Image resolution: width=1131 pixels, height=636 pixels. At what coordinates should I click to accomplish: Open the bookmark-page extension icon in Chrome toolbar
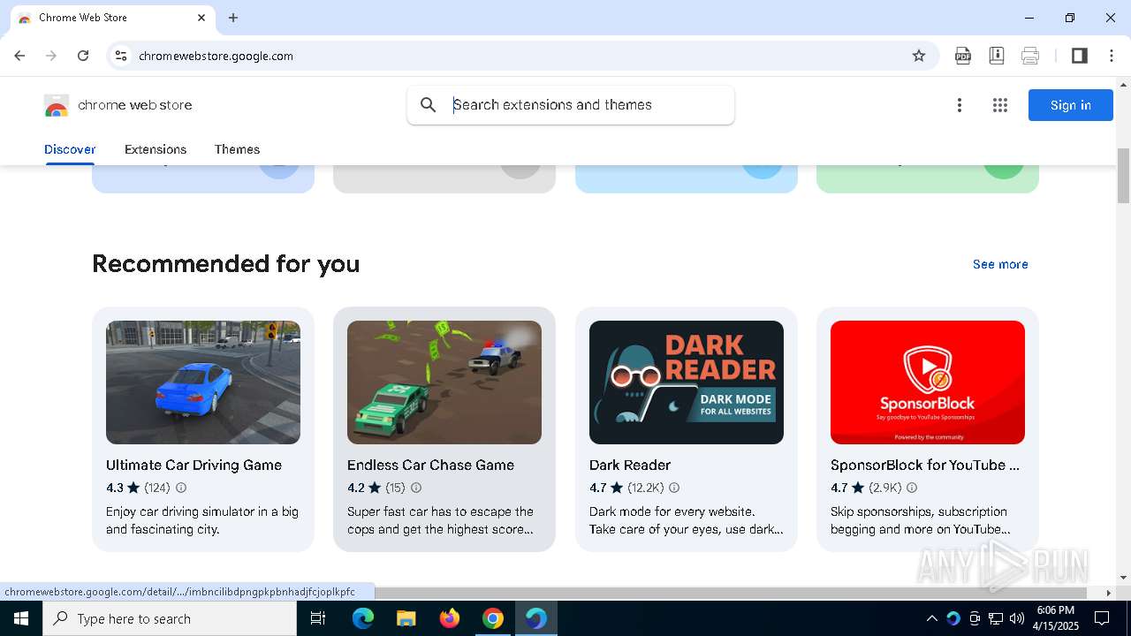pos(997,56)
